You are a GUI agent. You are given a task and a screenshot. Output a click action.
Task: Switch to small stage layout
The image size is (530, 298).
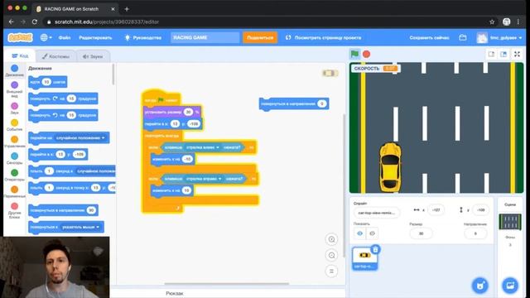[x=491, y=54]
